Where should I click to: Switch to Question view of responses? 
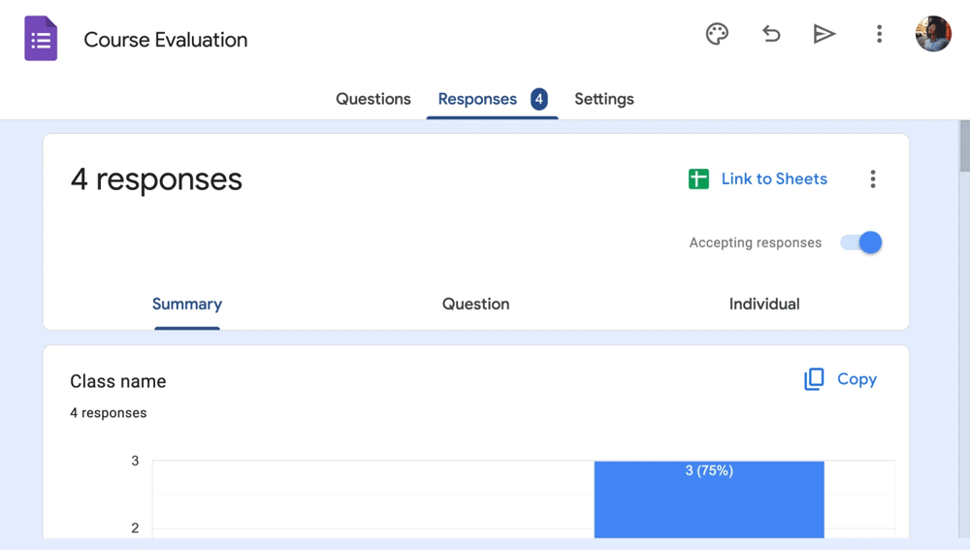tap(475, 304)
